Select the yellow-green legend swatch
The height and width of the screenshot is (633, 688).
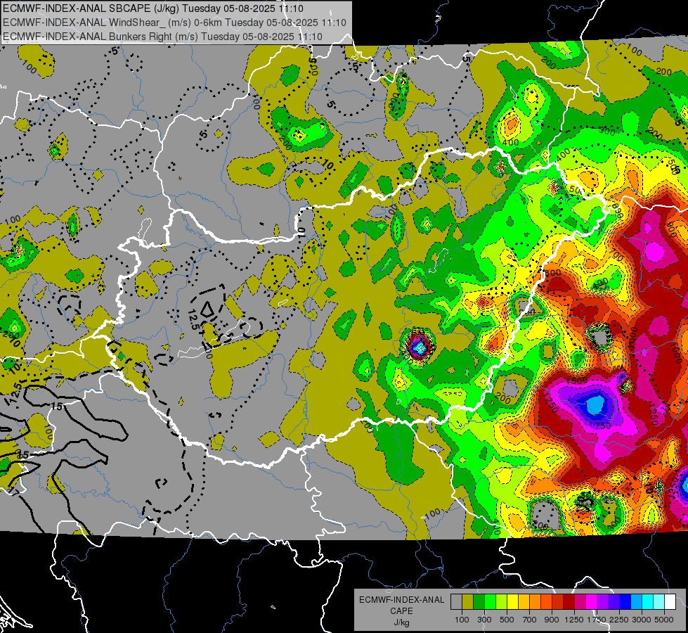click(502, 602)
